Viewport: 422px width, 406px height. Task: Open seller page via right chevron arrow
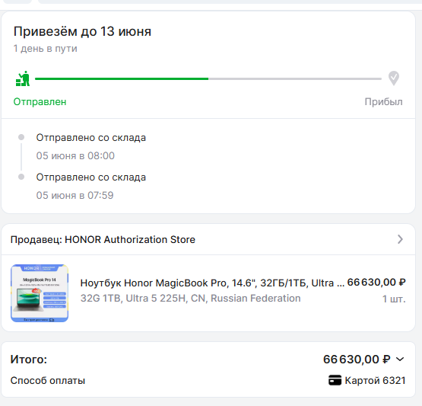tap(400, 239)
